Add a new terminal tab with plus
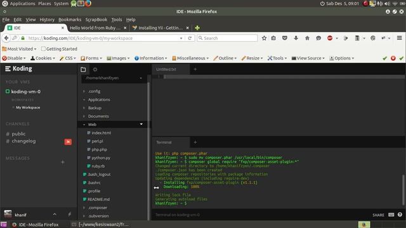 pos(195,142)
